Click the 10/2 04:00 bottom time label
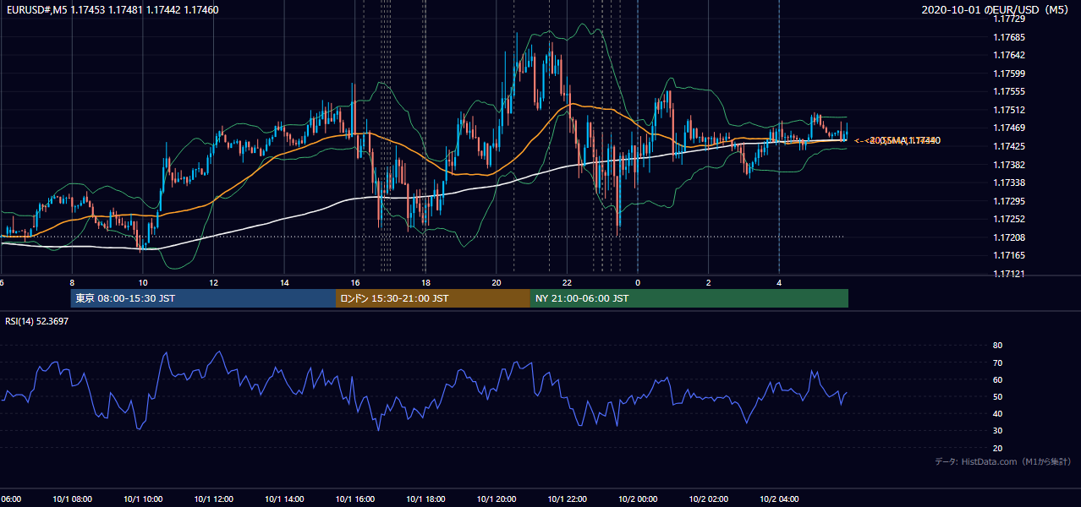This screenshot has height=507, width=1081. tap(779, 499)
